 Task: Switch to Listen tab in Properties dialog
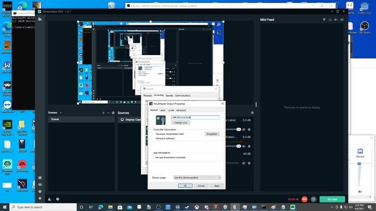[163, 110]
